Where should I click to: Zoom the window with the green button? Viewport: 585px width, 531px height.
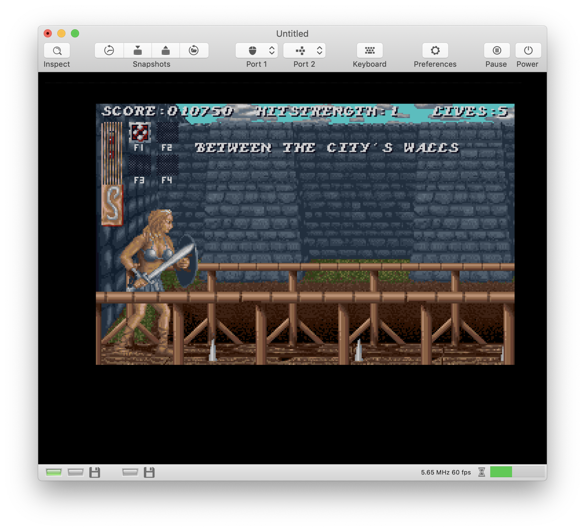[75, 33]
